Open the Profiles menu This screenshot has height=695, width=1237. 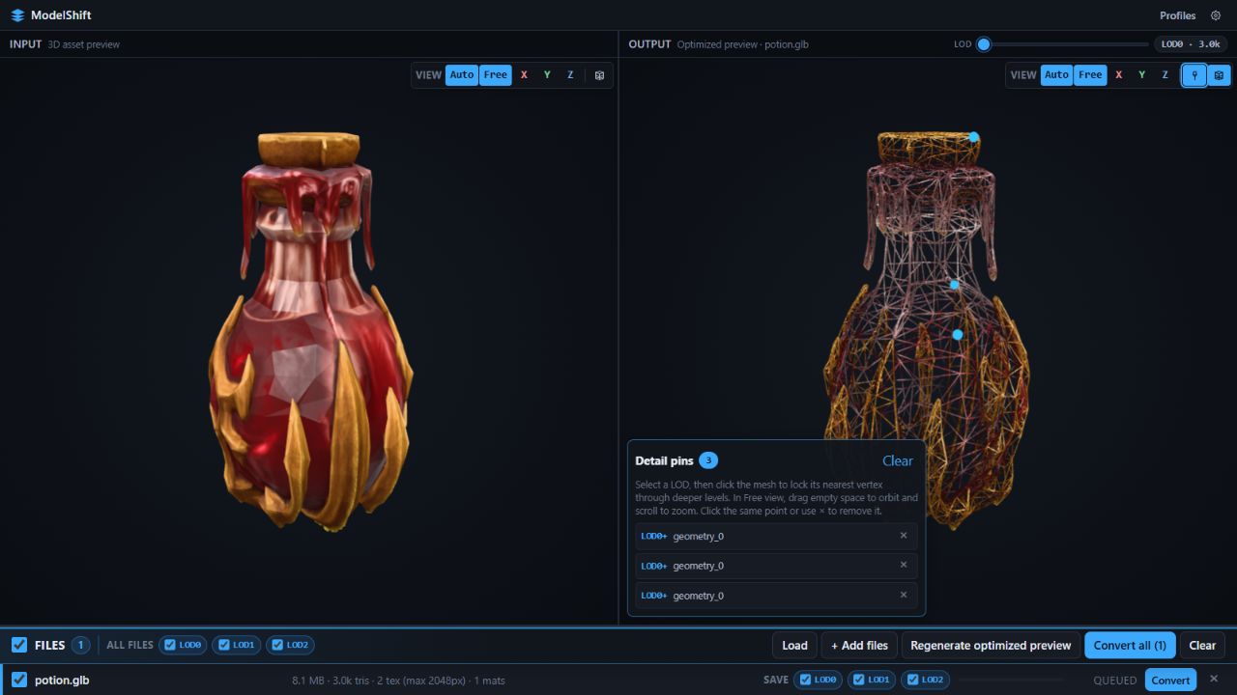(x=1177, y=15)
